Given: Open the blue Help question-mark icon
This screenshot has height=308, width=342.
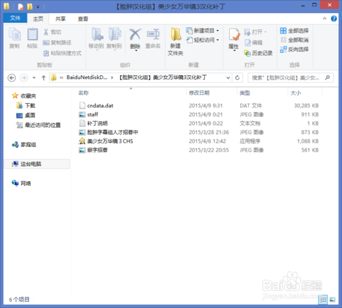Looking at the screenshot, I should click(334, 18).
